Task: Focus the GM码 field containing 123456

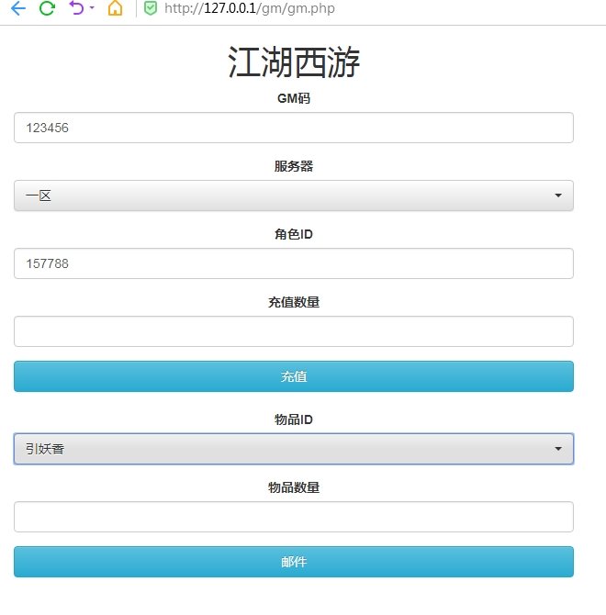Action: coord(294,128)
